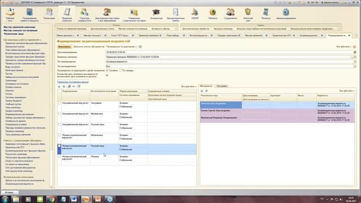Image resolution: width=361 pixels, height=203 pixels.
Task: Open the Расписание section icon
Action: (49, 14)
